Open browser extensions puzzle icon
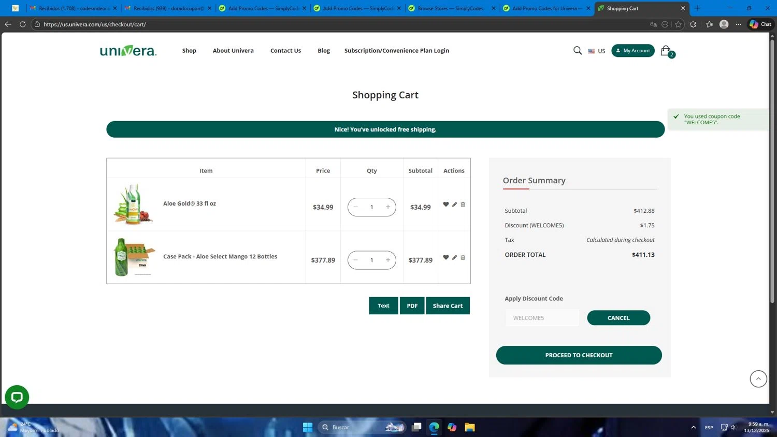 click(x=693, y=24)
